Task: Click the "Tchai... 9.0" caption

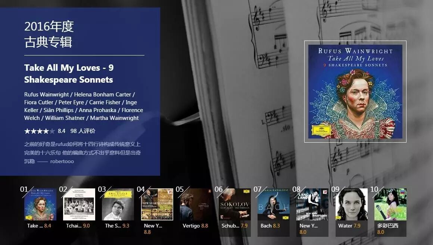Action: point(78,226)
